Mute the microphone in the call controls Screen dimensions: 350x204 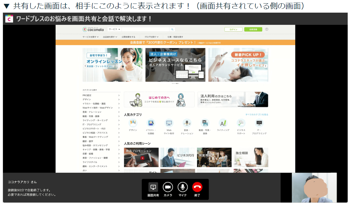click(182, 187)
